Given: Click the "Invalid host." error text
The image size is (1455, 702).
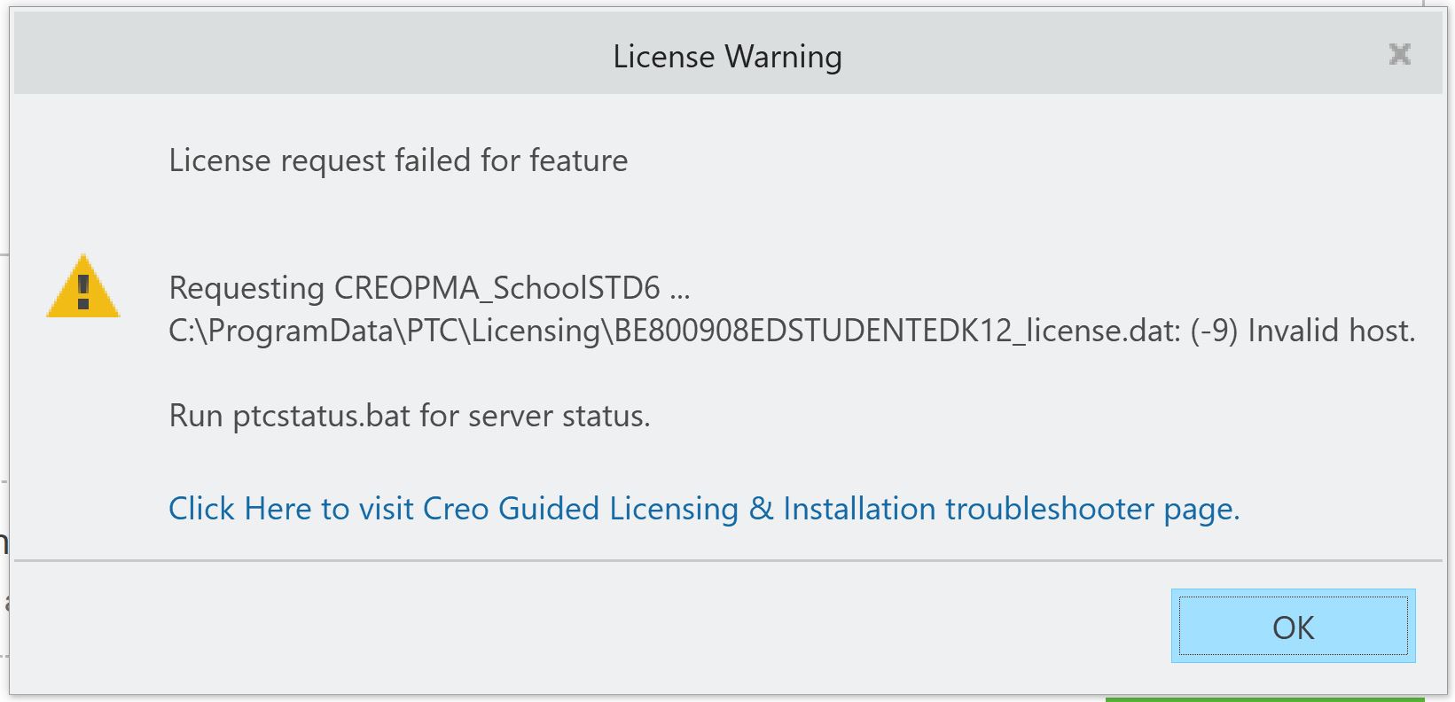Looking at the screenshot, I should [1332, 331].
